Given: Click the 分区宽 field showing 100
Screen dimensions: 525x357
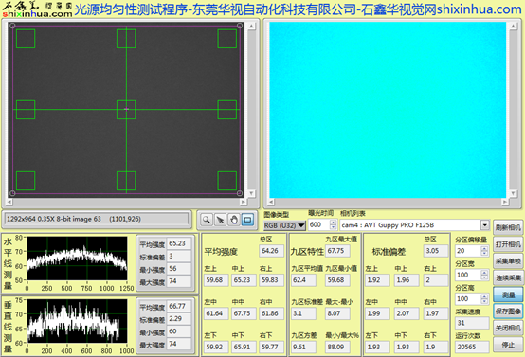Looking at the screenshot, I should pos(468,275).
